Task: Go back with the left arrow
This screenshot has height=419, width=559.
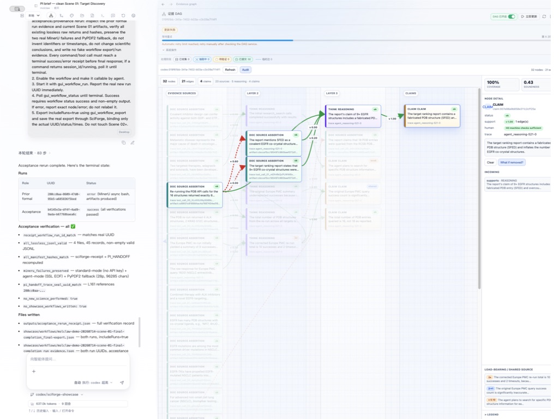Action: pos(163,4)
